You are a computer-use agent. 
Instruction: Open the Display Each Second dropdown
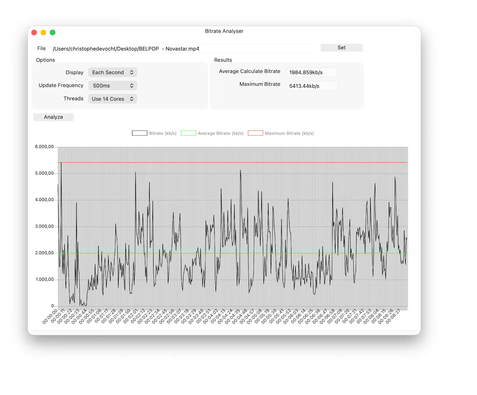coord(113,72)
